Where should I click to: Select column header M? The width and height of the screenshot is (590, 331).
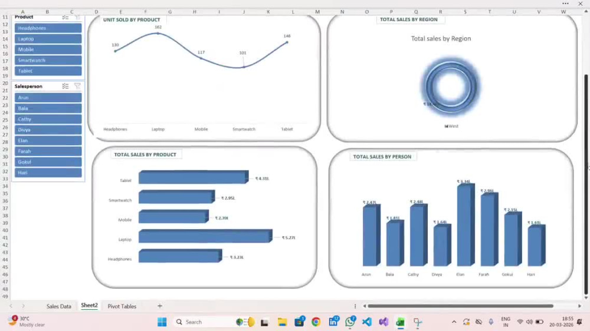point(317,12)
